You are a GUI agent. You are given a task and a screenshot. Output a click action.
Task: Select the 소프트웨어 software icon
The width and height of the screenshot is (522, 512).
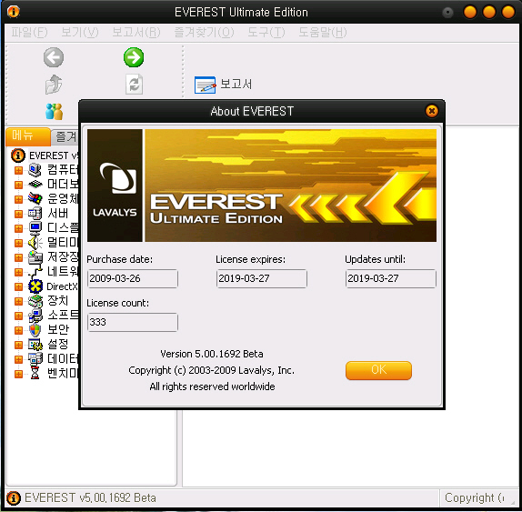(x=35, y=316)
